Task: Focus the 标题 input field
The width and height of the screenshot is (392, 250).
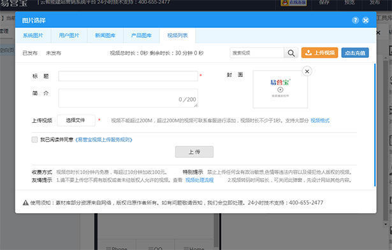Action: pos(128,76)
